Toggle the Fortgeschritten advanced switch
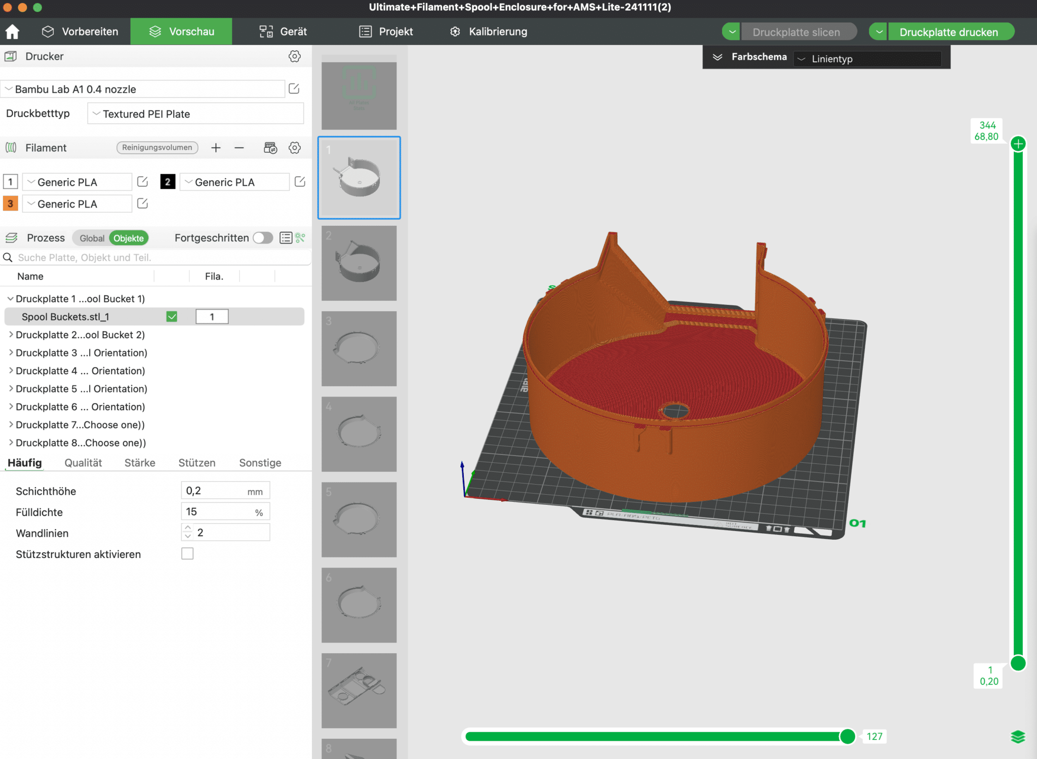Image resolution: width=1037 pixels, height=759 pixels. [x=263, y=238]
